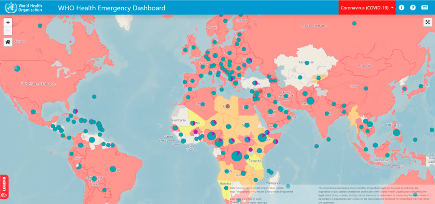This screenshot has width=435, height=204.
Task: Select the marker on Kazakhstan
Action: pyautogui.click(x=307, y=63)
